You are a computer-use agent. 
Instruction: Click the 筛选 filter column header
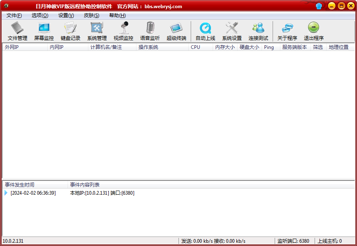pyautogui.click(x=318, y=47)
